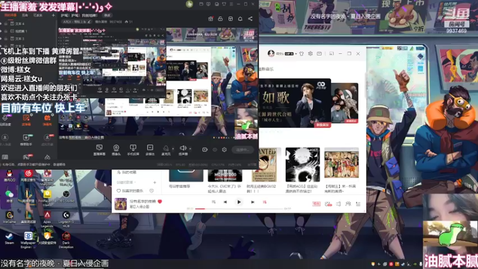
Task: Click the music player volume icon
Action: (x=338, y=204)
